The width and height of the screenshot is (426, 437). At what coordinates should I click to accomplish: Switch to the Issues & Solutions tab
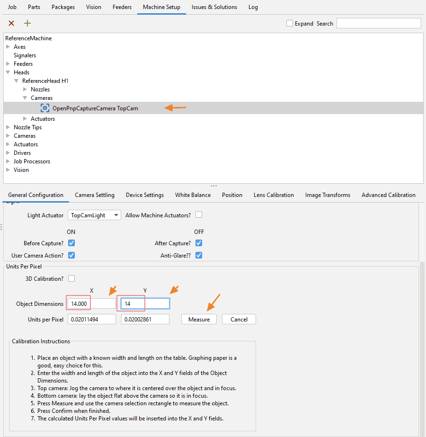coord(214,7)
